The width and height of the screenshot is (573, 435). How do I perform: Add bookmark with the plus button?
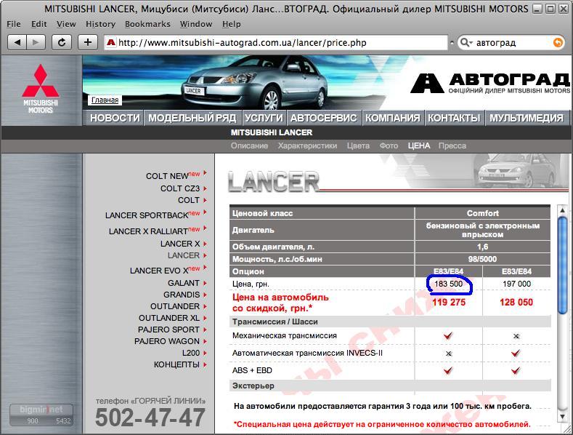point(88,42)
